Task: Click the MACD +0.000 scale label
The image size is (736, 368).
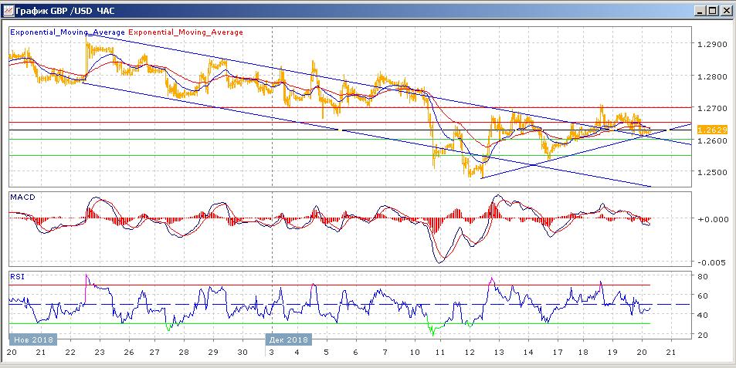Action: click(x=709, y=219)
